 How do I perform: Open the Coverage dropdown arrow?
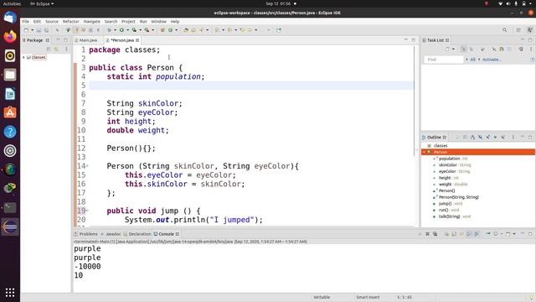(140, 30)
